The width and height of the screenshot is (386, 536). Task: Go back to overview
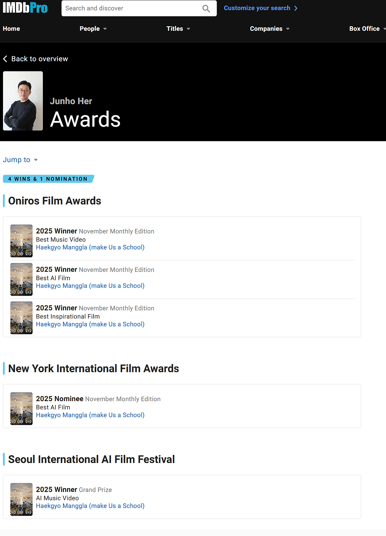(x=36, y=59)
